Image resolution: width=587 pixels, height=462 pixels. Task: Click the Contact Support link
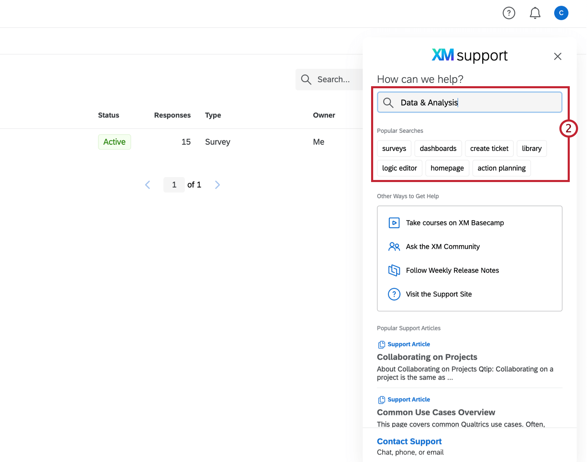[409, 441]
